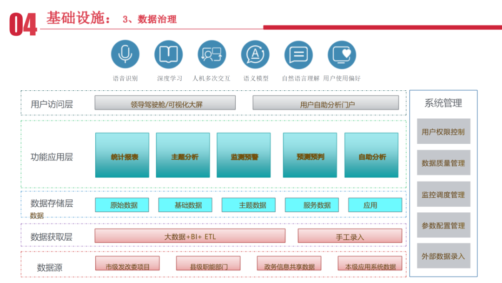
Task: Click the 功能应用层 layer label
Action: (x=52, y=157)
